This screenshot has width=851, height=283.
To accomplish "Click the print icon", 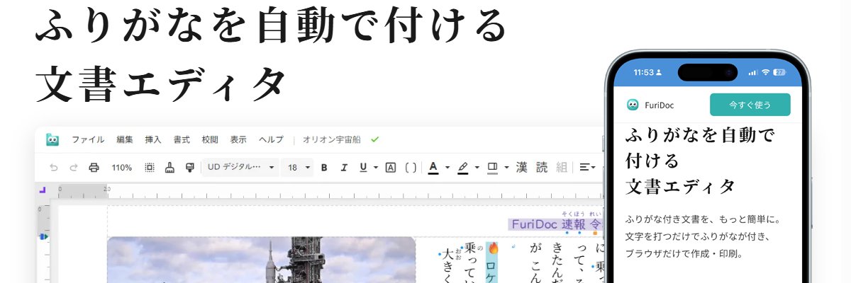I will click(94, 168).
